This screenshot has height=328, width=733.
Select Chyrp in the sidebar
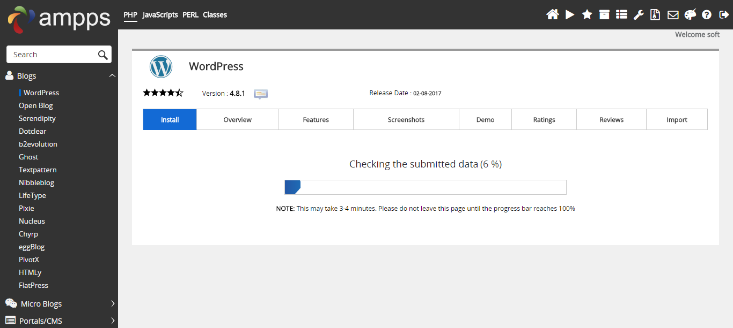28,234
